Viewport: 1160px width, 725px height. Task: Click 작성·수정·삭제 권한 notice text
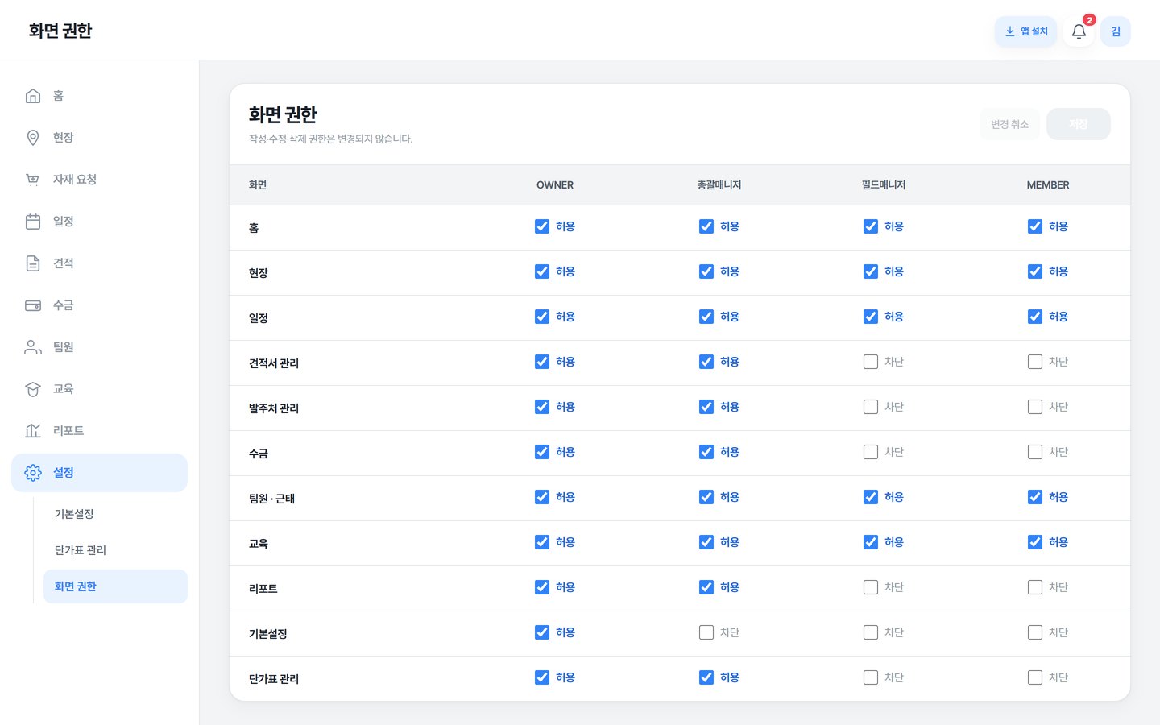tap(331, 139)
